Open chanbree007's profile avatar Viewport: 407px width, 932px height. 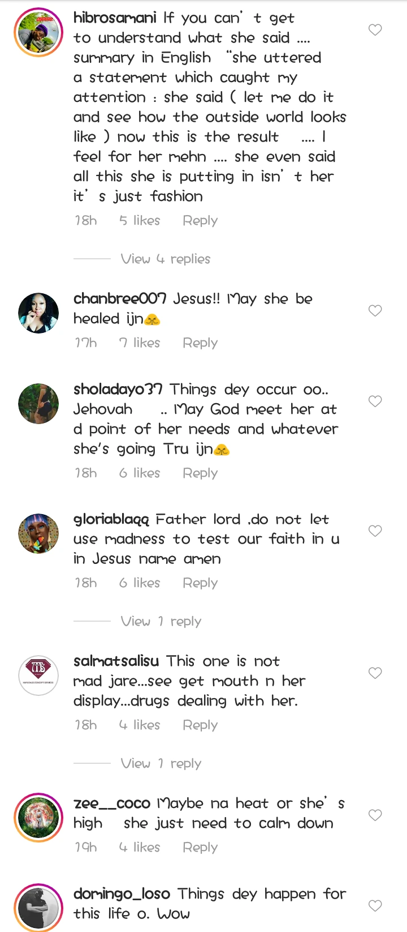pyautogui.click(x=38, y=313)
